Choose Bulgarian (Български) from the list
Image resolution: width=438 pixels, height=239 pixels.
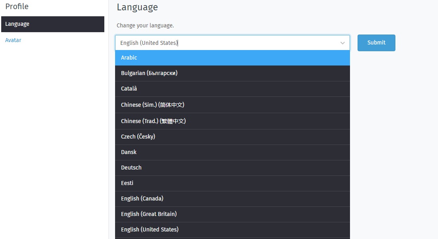(233, 73)
